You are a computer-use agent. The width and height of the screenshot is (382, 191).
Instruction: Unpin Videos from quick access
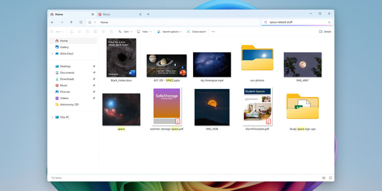tap(94, 98)
